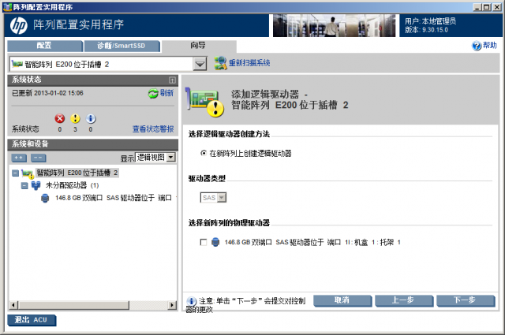This screenshot has width=505, height=335.
Task: Click the green refresh arrows icon
Action: click(153, 94)
